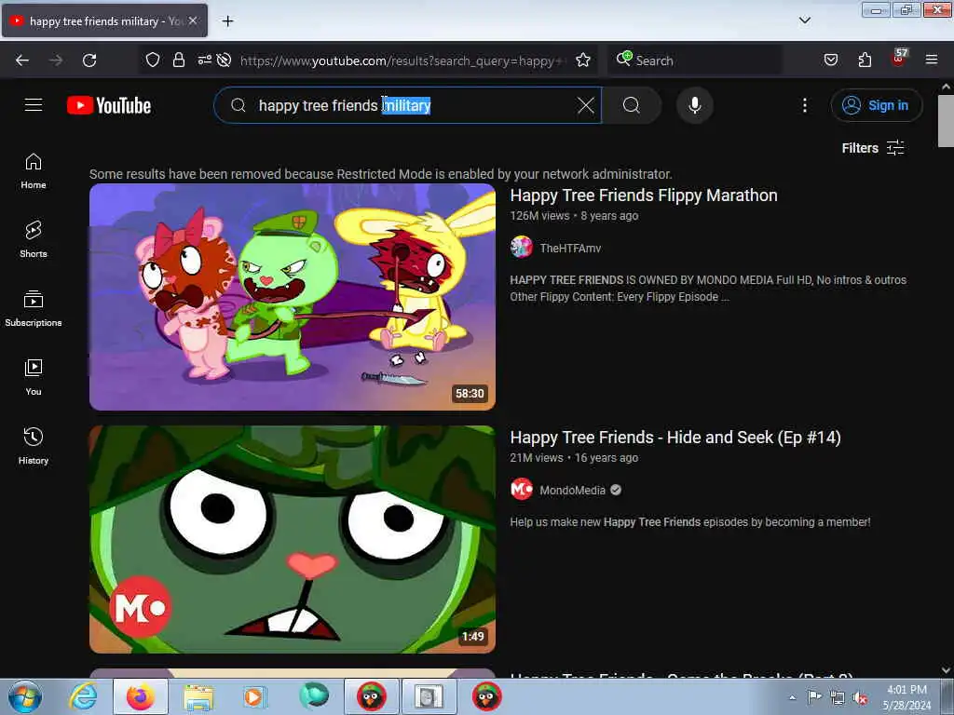Open the Windows Start menu orb
The image size is (954, 715).
[25, 696]
